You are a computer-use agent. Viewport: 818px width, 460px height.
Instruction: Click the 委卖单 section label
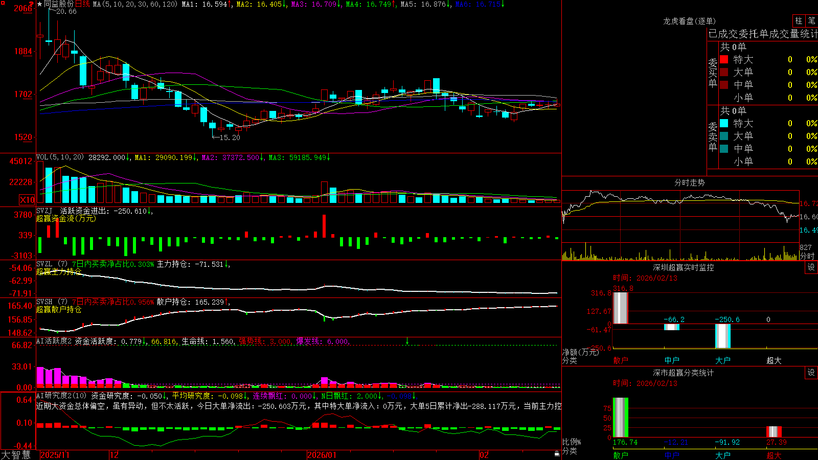coord(713,137)
